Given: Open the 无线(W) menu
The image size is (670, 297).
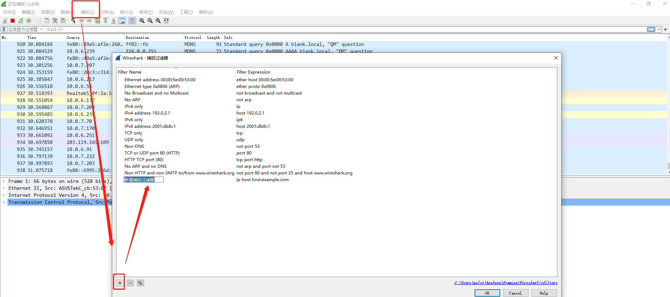Looking at the screenshot, I should coord(166,12).
